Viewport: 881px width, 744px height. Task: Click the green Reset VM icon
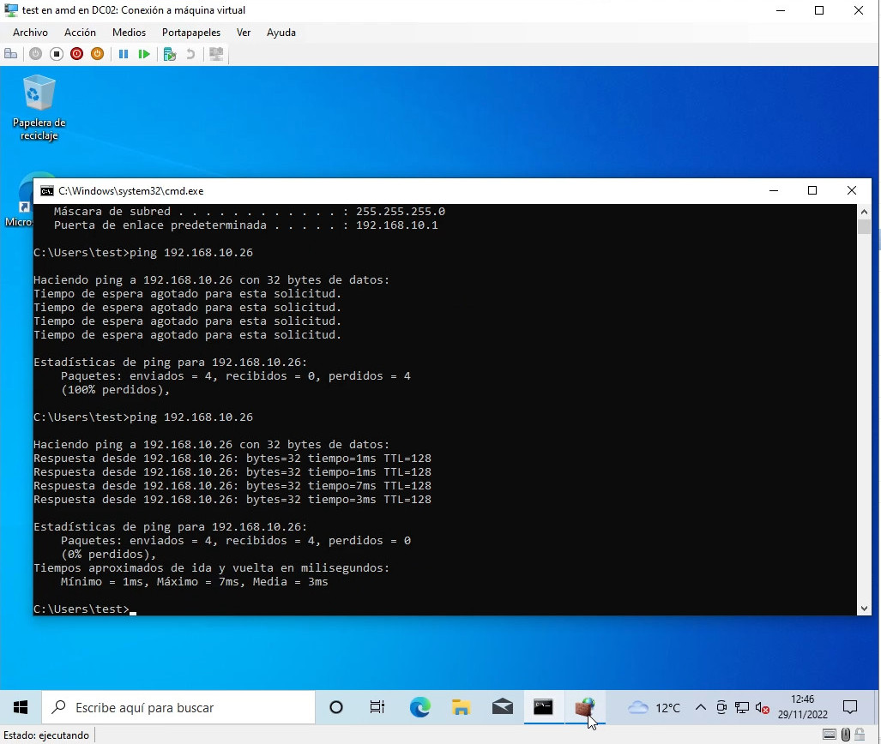tap(144, 54)
